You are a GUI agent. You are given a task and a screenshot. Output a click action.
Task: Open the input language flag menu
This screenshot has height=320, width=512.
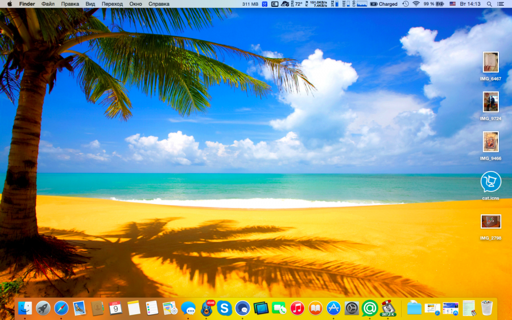coord(453,4)
